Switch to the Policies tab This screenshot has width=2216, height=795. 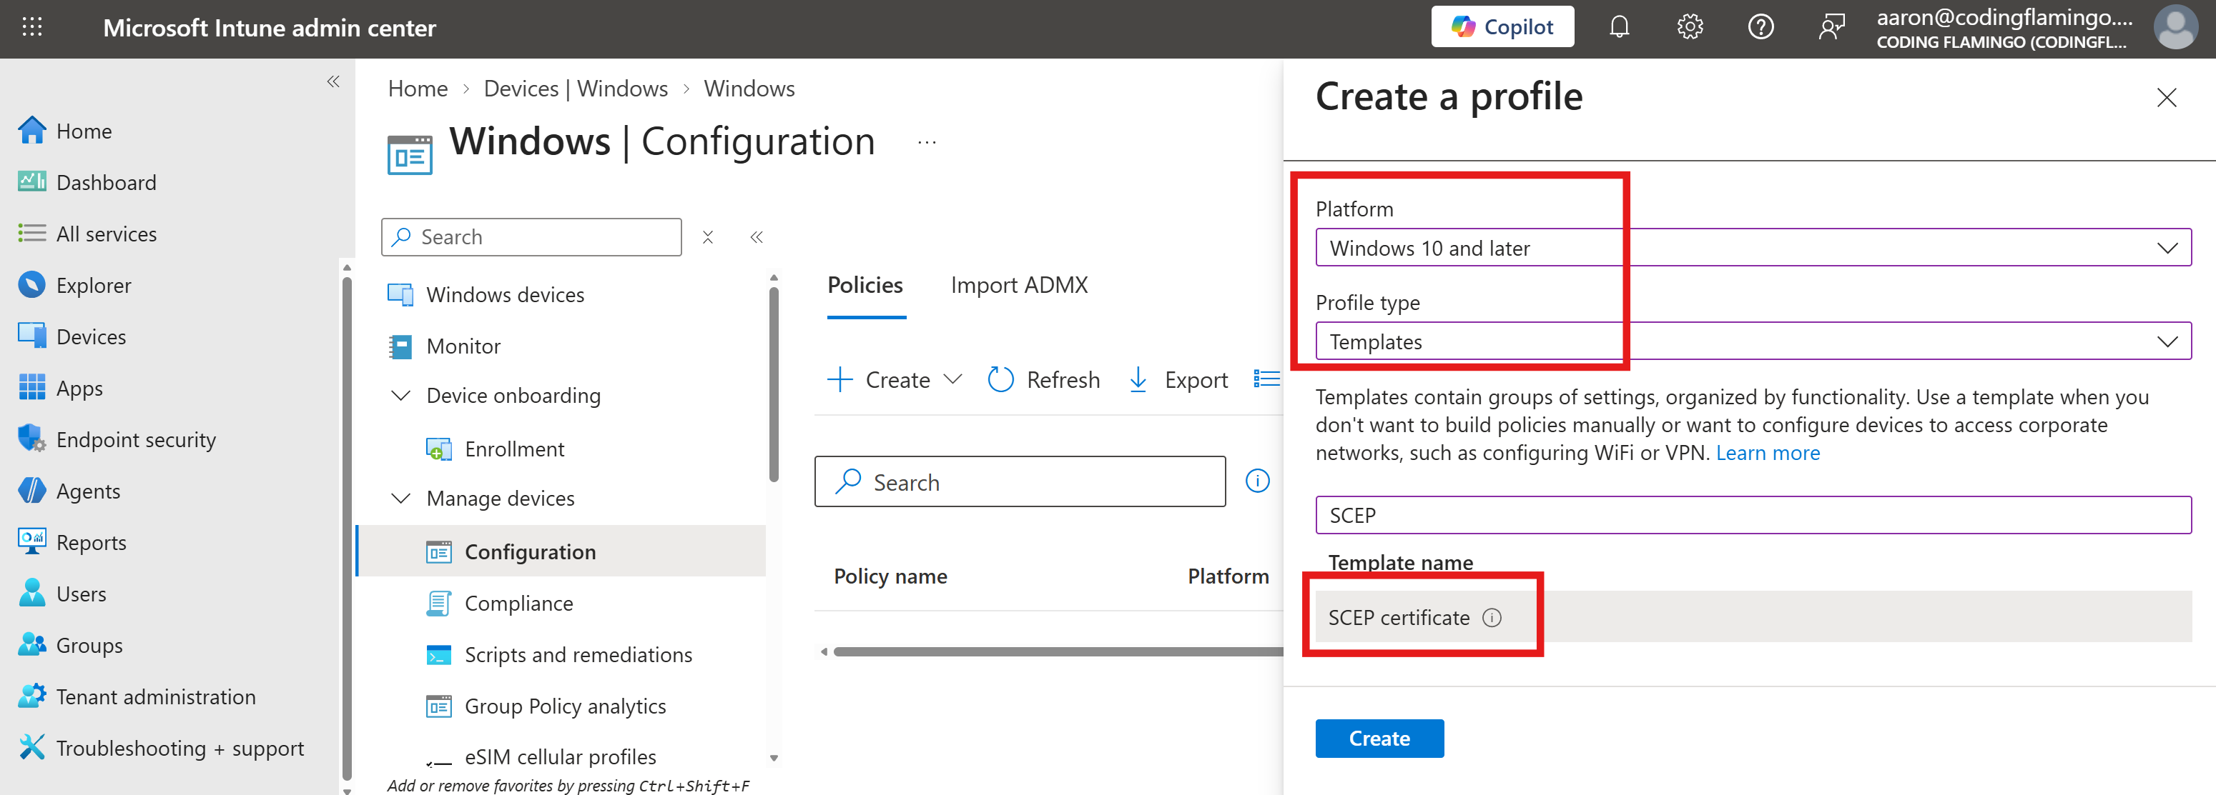point(865,285)
